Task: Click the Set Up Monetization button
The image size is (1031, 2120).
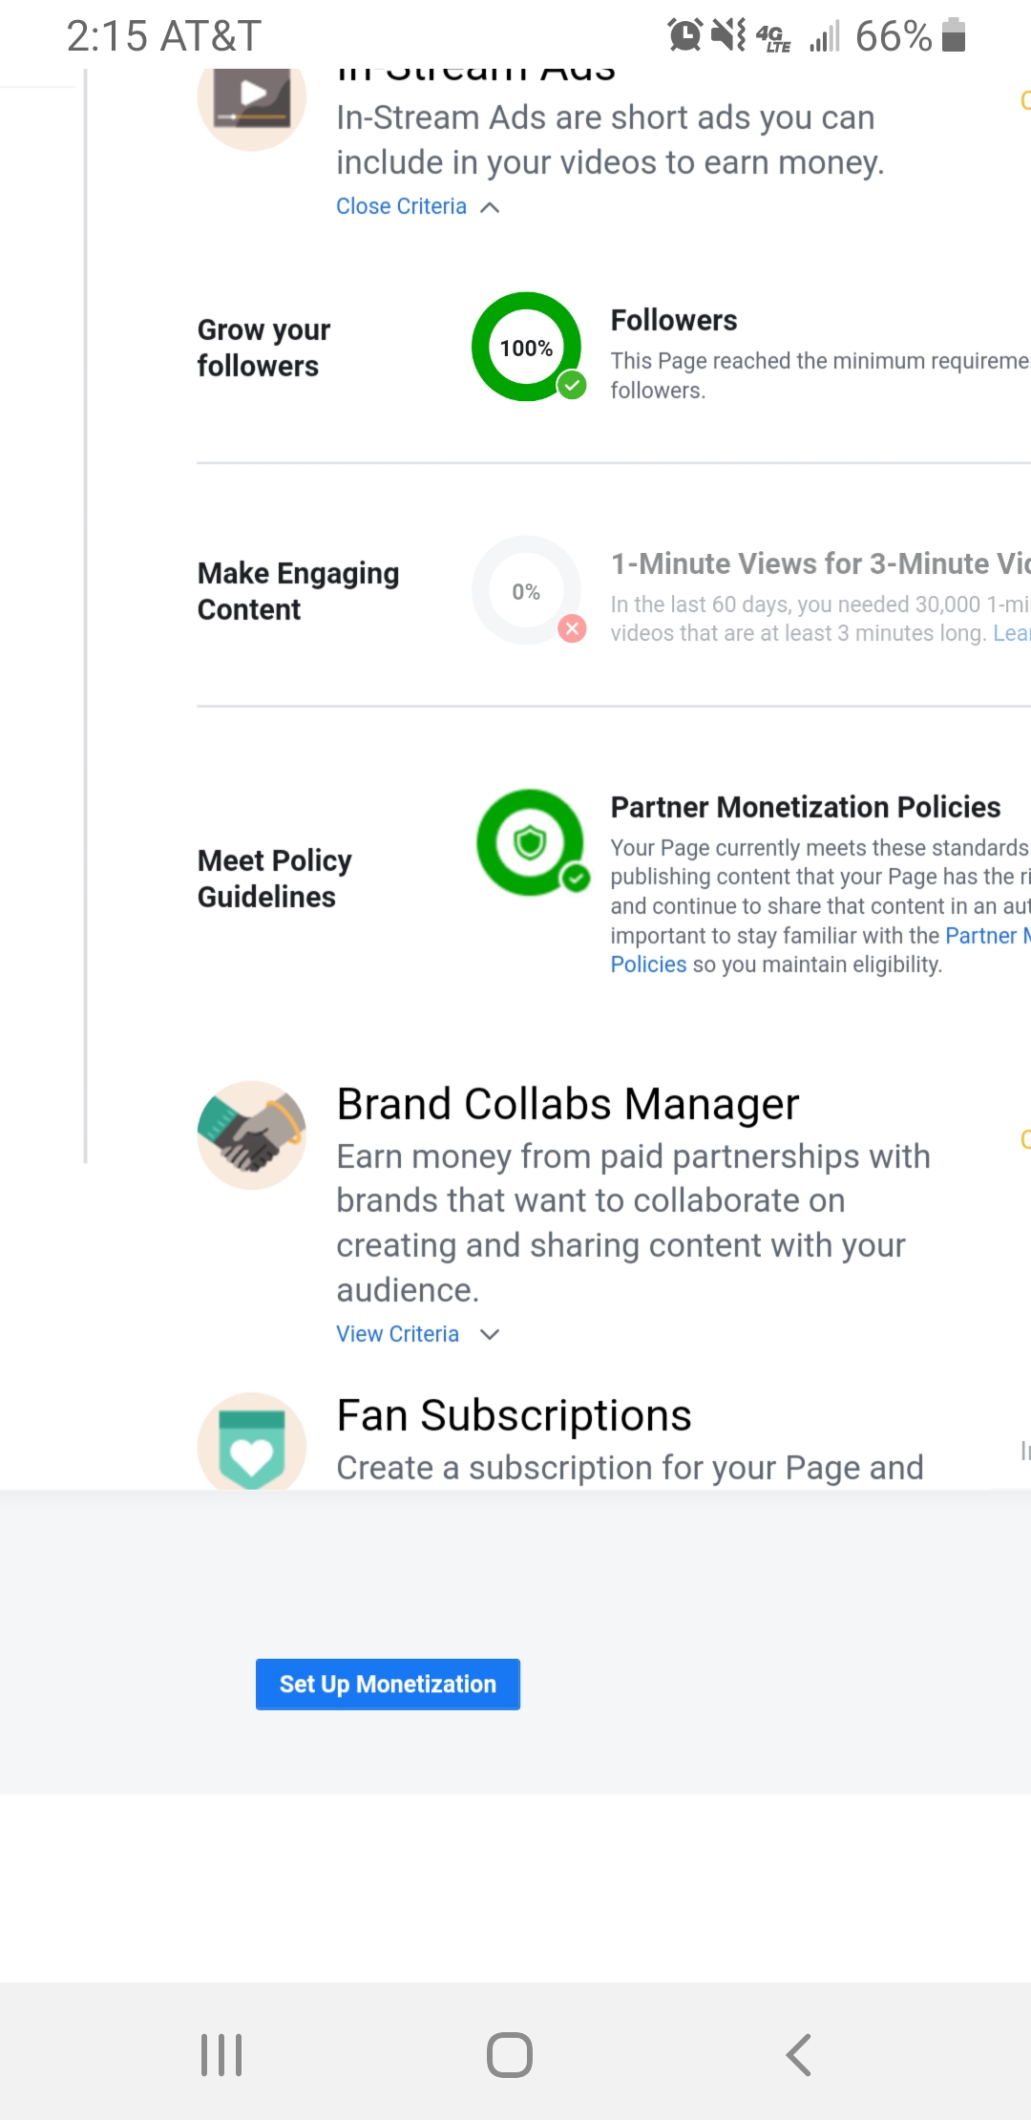Action: (x=388, y=1685)
